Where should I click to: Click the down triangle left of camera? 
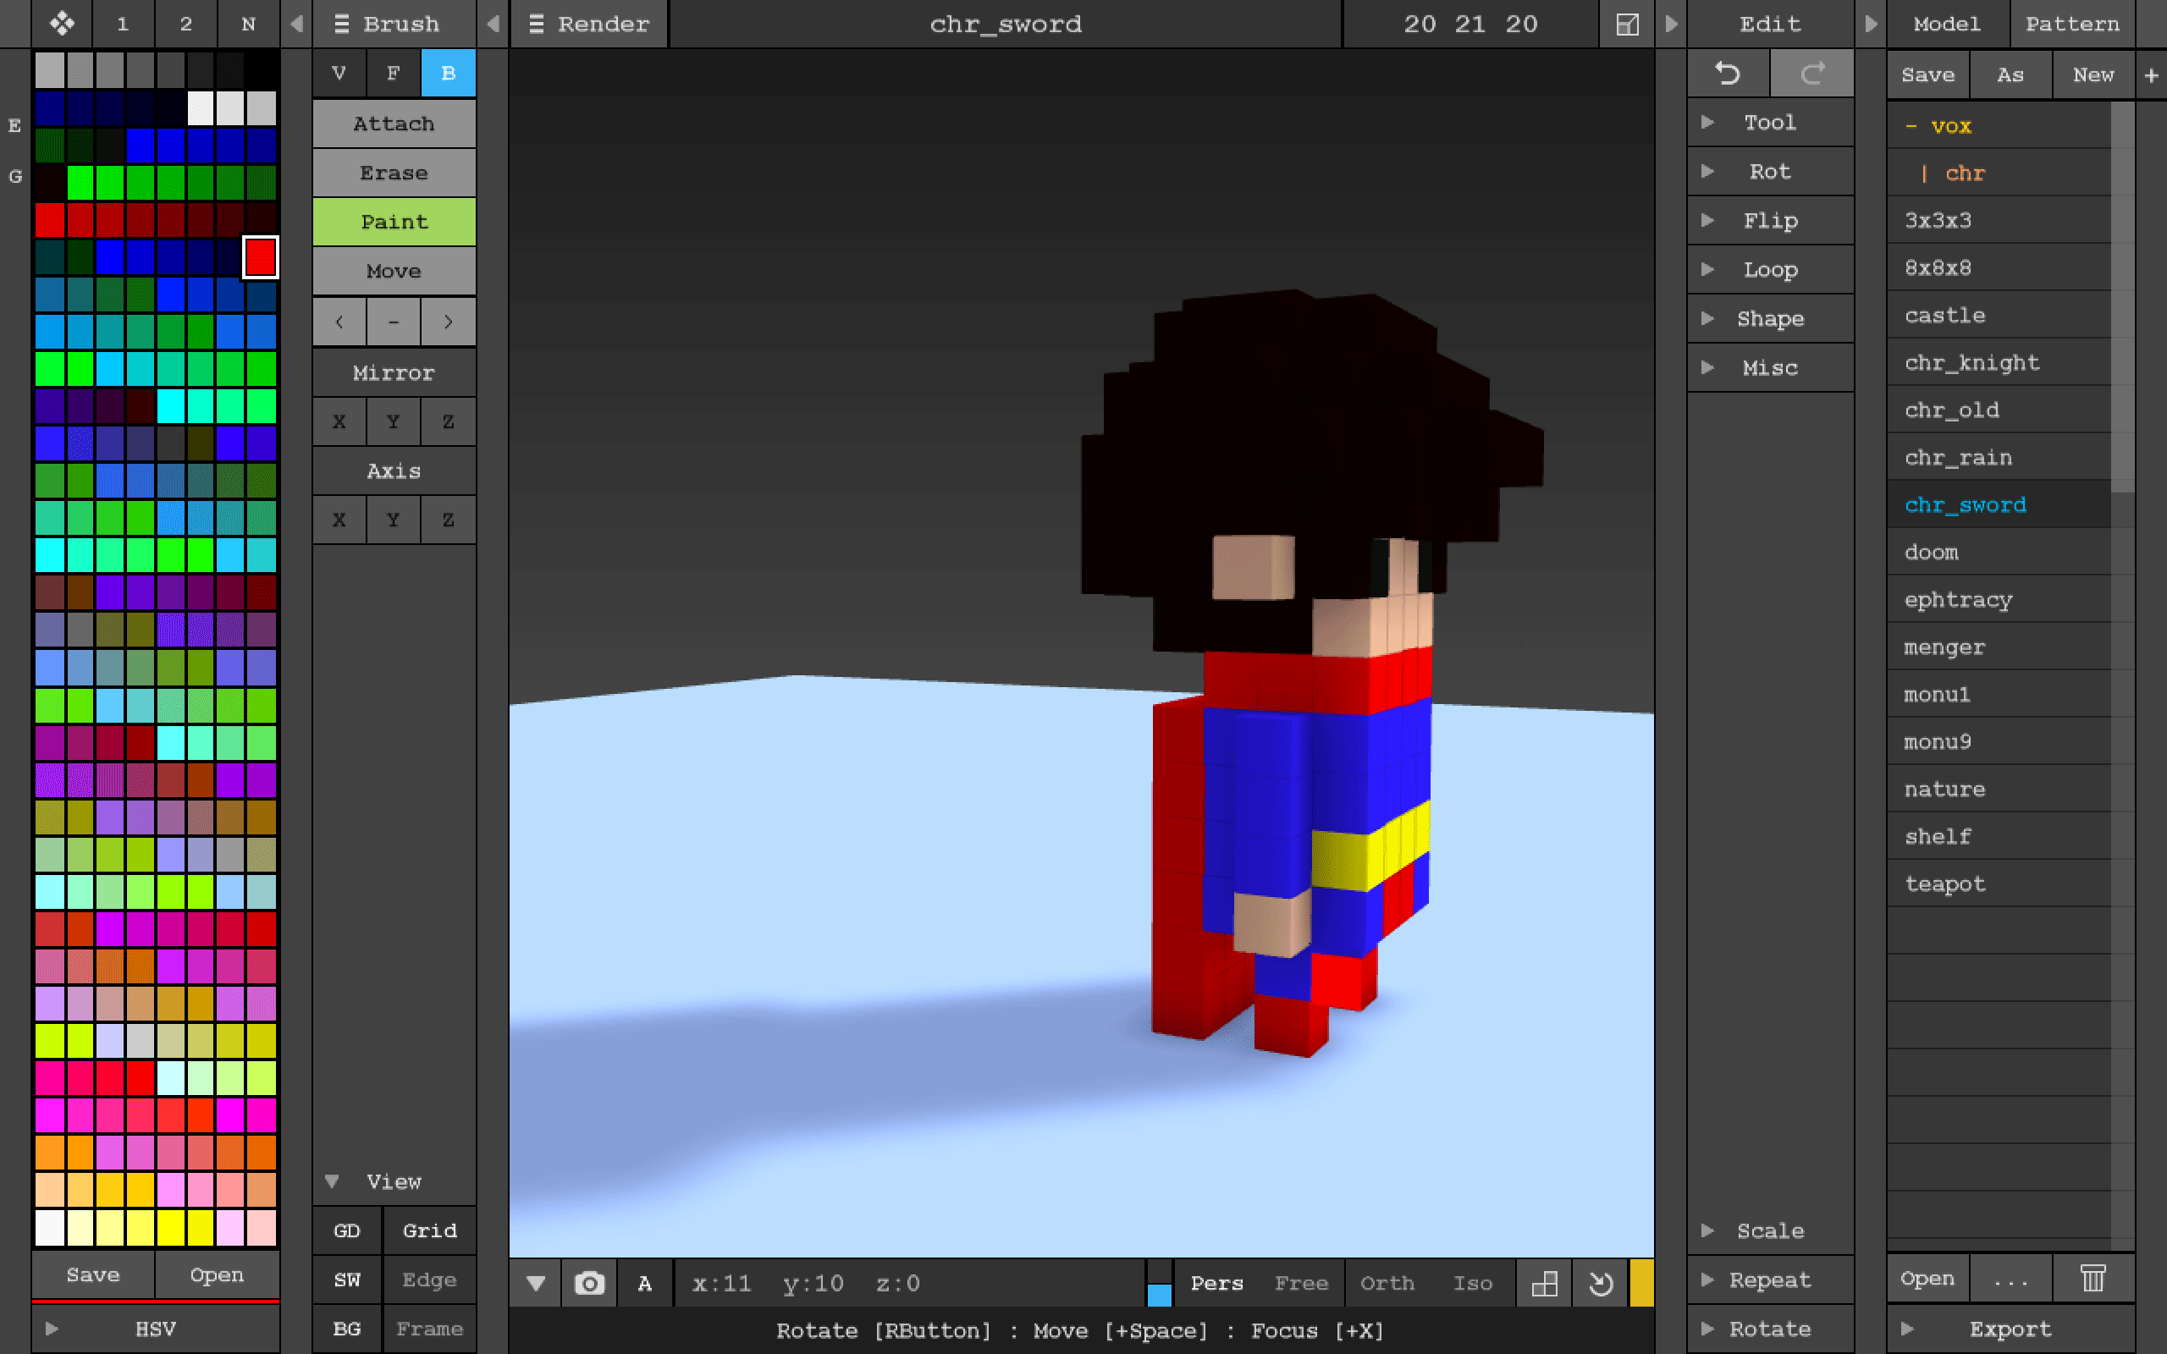pos(537,1283)
